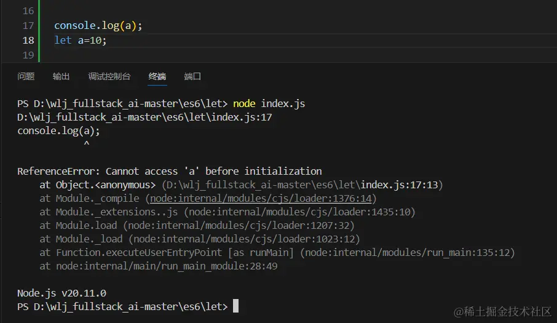Click line number 17 in editor gutter
Viewport: 557px width, 323px height.
coord(28,26)
